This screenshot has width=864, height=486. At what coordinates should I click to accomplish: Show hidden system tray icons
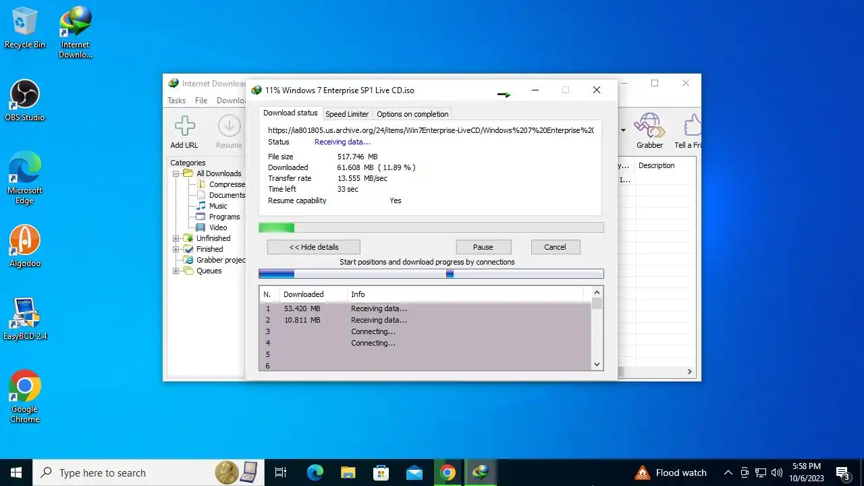[x=728, y=473]
